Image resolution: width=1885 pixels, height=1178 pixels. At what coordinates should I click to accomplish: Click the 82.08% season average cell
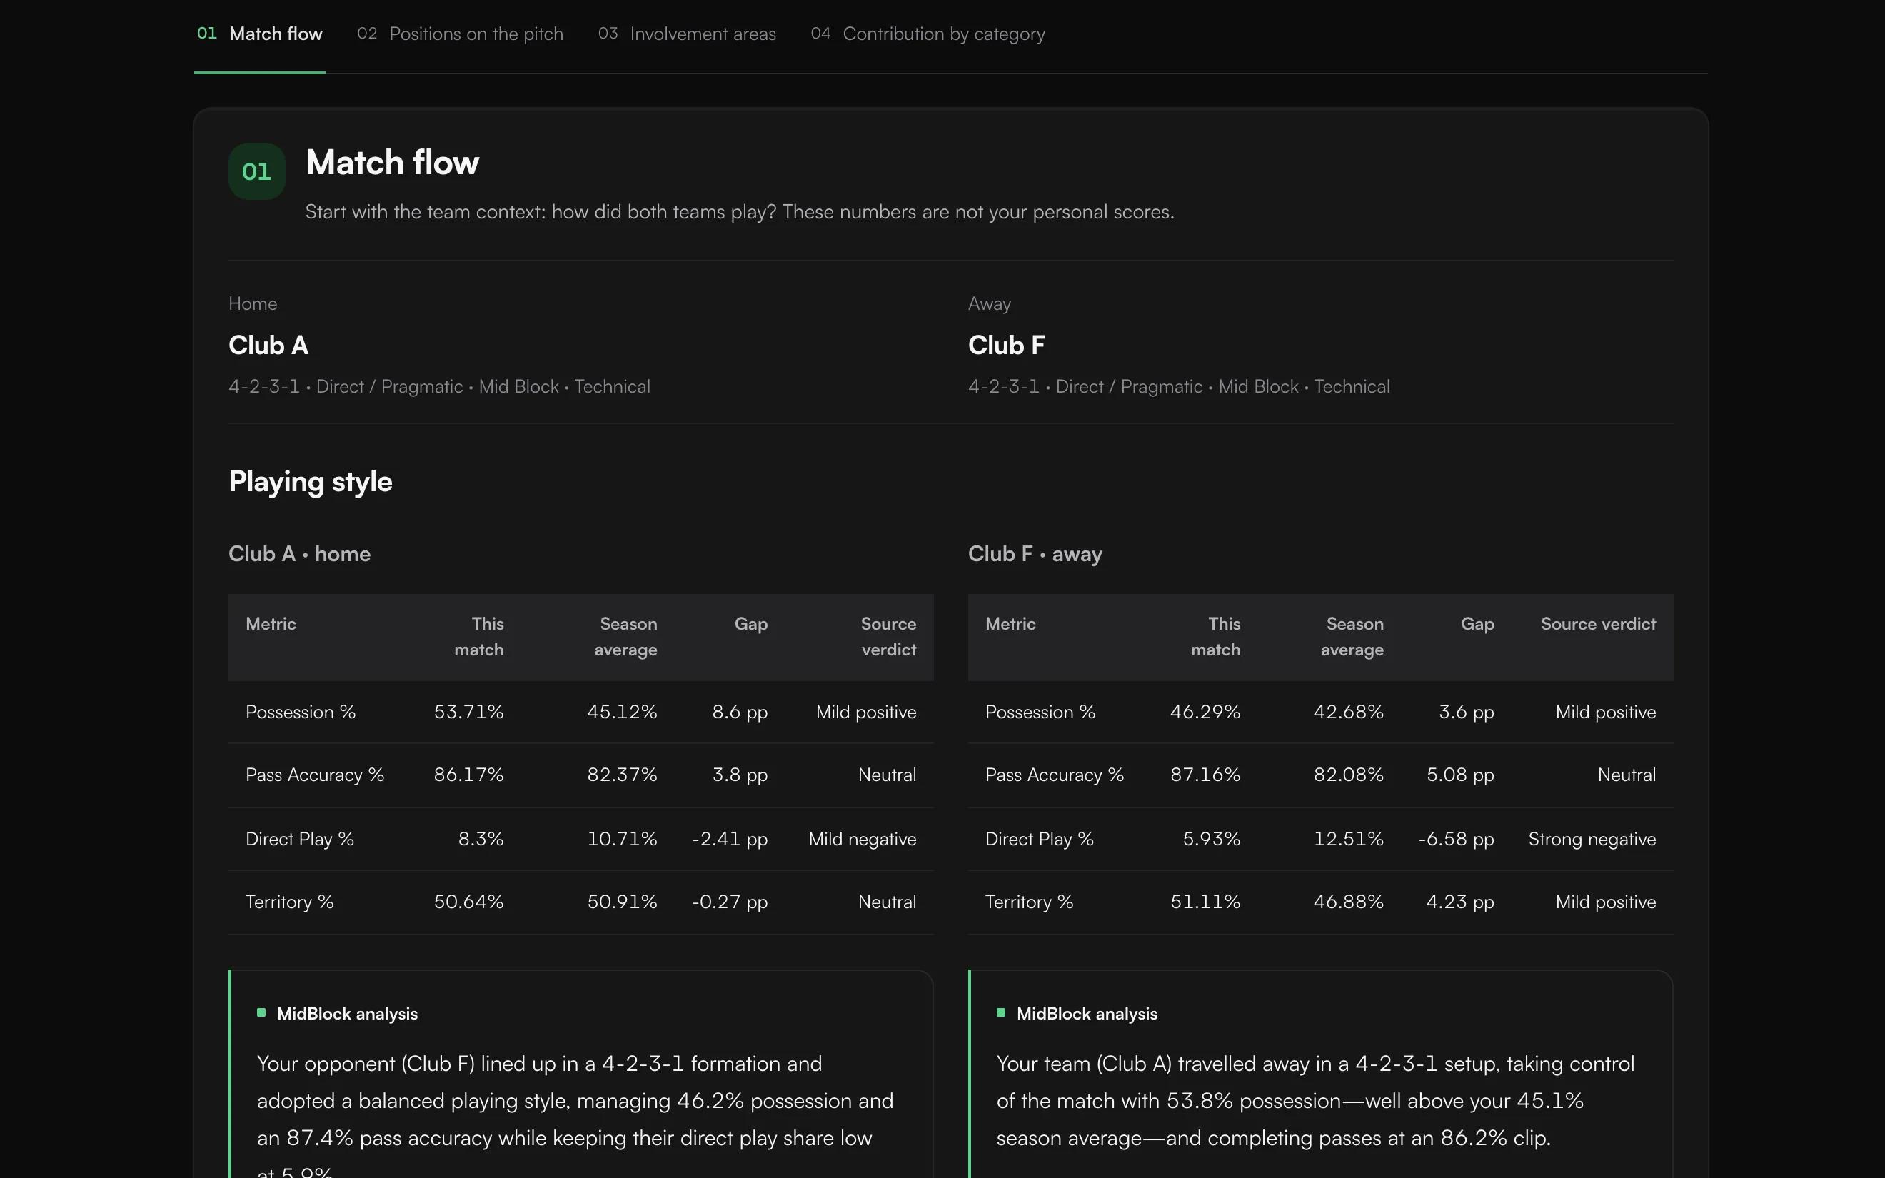tap(1348, 775)
